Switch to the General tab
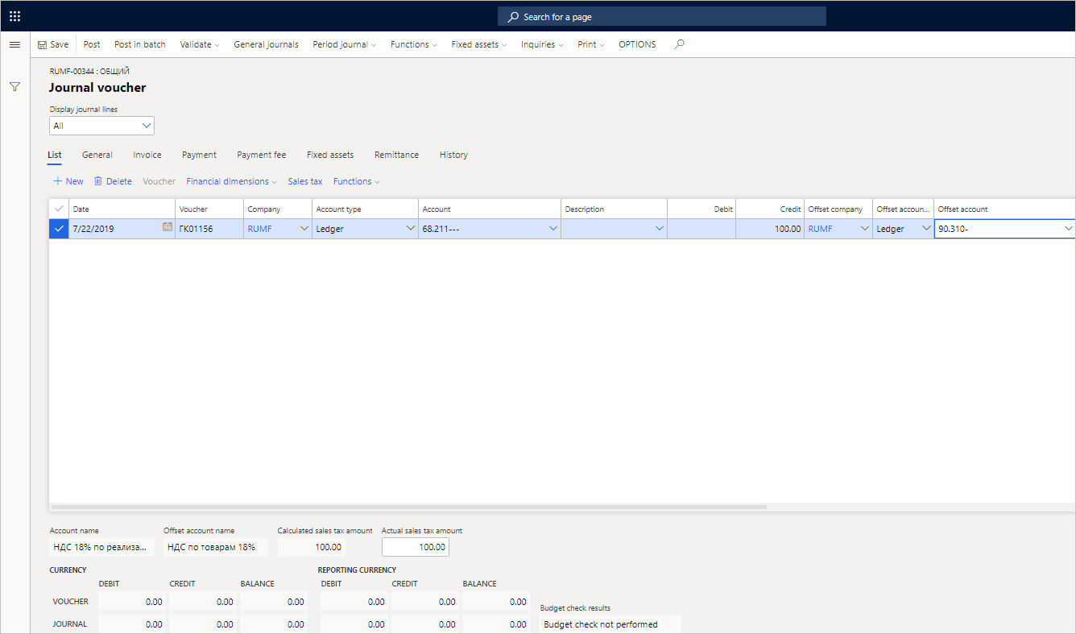This screenshot has height=634, width=1076. [x=97, y=155]
